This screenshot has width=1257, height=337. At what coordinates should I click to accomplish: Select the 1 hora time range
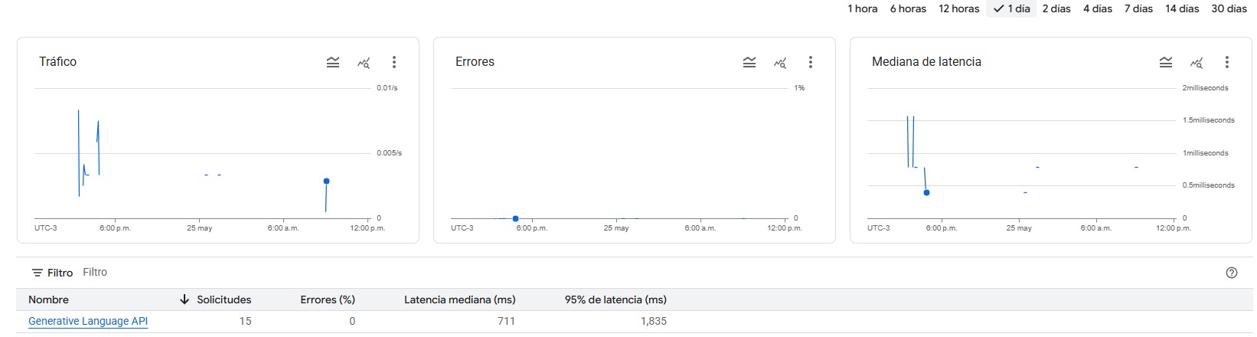[862, 8]
